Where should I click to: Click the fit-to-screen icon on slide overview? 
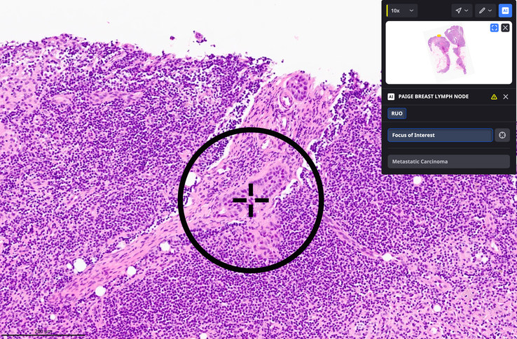[x=495, y=28]
